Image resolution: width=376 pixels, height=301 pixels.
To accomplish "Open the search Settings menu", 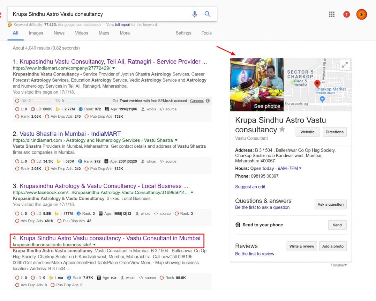I will (x=183, y=33).
